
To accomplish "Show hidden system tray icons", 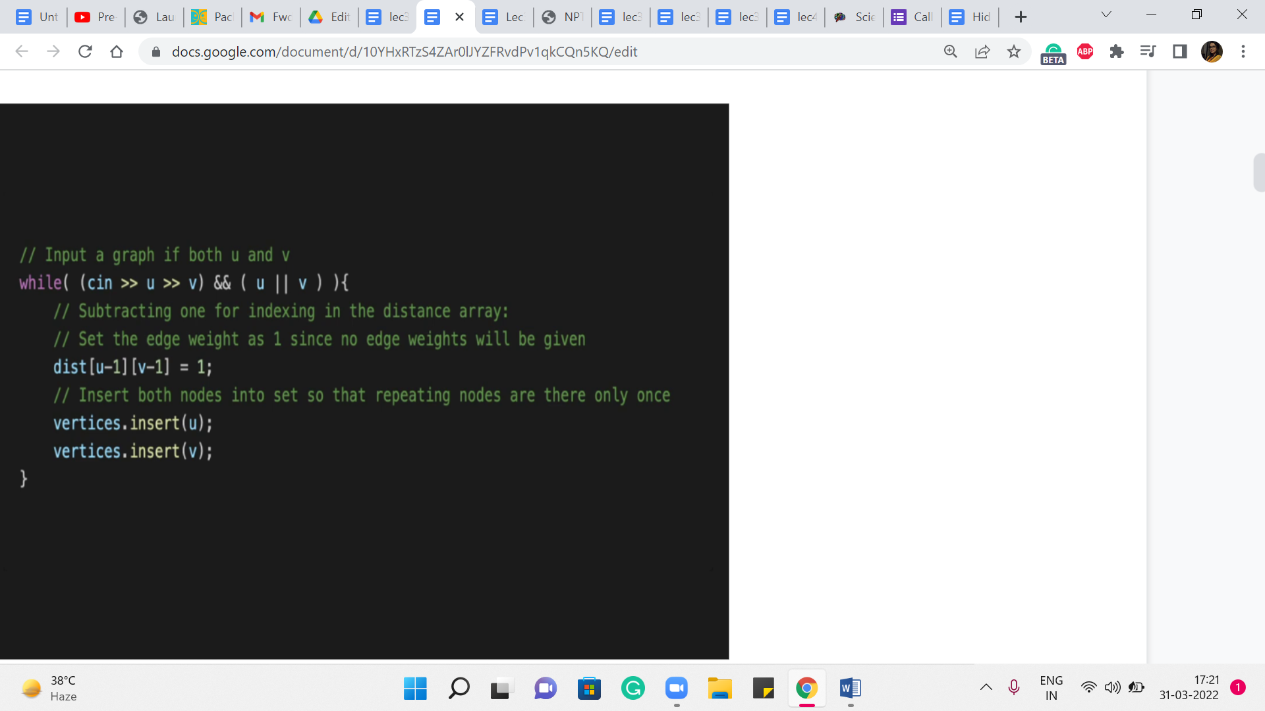I will [986, 688].
